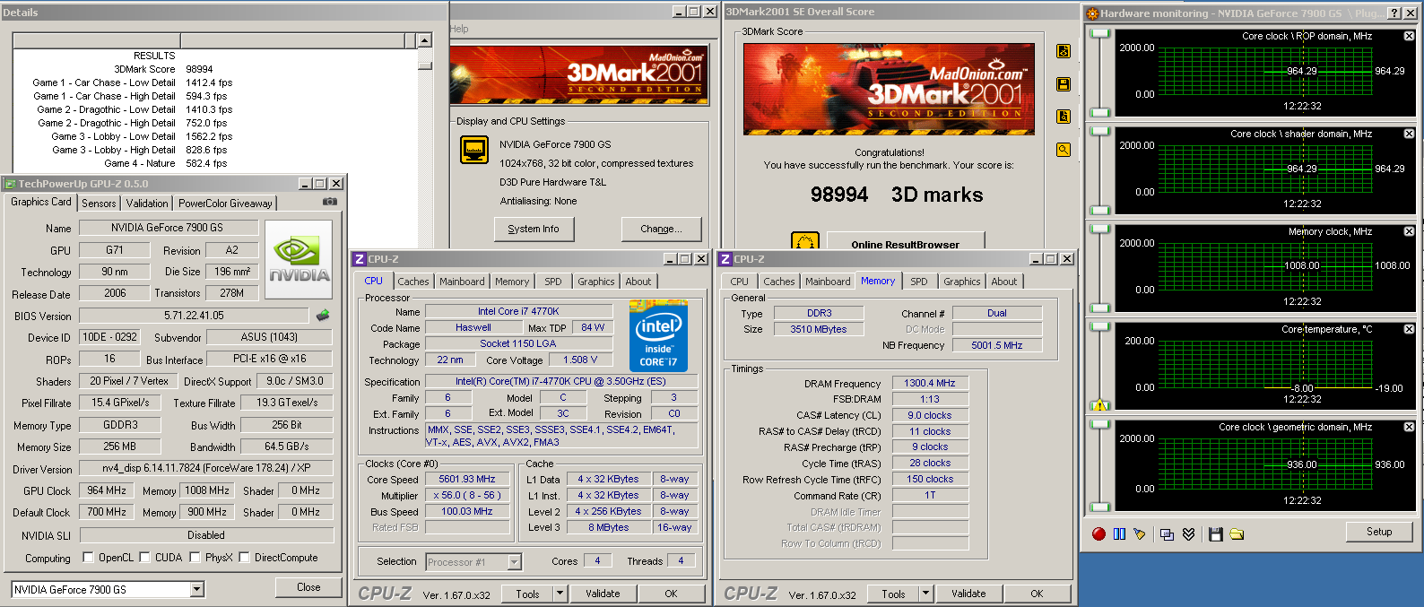The image size is (1424, 607).
Task: Open the log folder icon in Hardware monitoring
Action: click(1237, 533)
